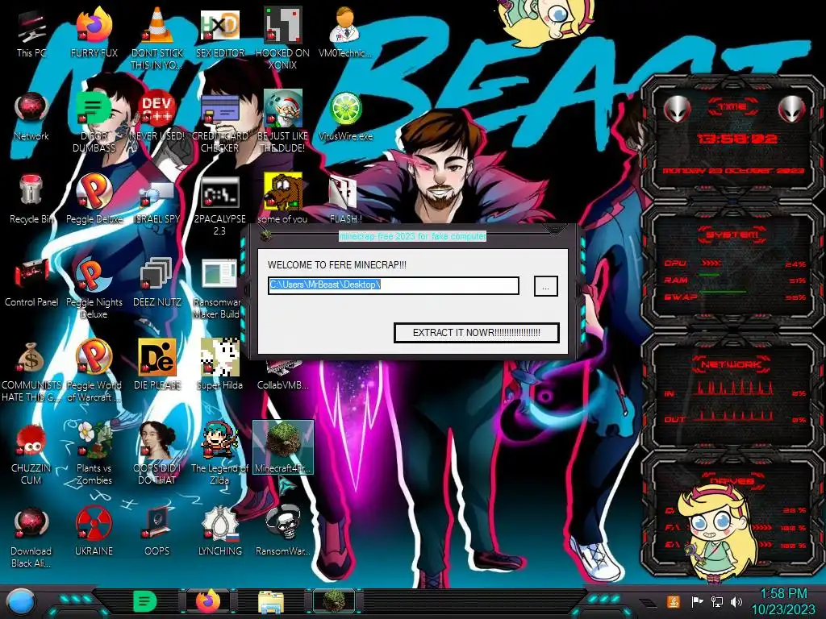Open the Start orb button
The image size is (826, 619).
coord(21,601)
